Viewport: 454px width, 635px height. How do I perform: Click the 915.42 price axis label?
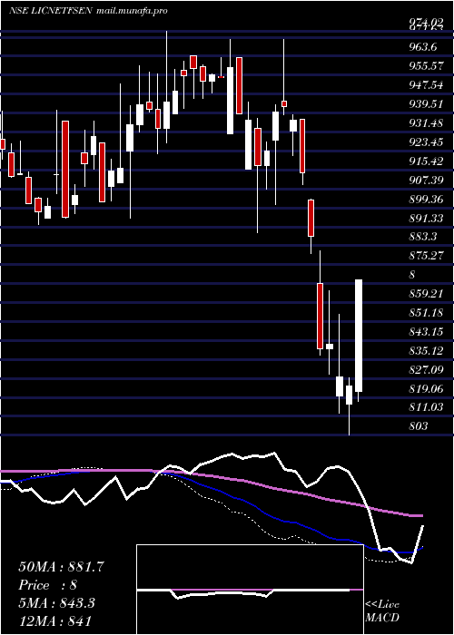426,161
